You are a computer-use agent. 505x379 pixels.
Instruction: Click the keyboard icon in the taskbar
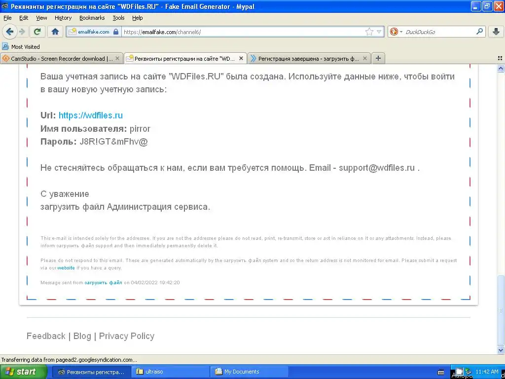(441, 372)
